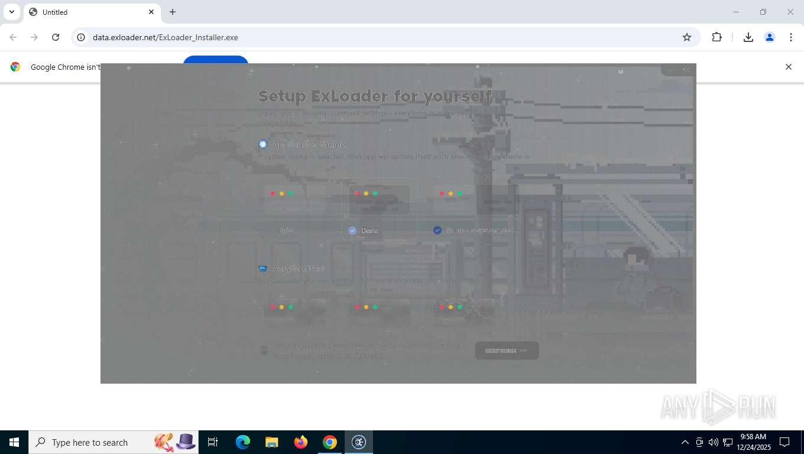Click the Continue button in installer
Viewport: 804px width, 454px height.
coord(507,351)
